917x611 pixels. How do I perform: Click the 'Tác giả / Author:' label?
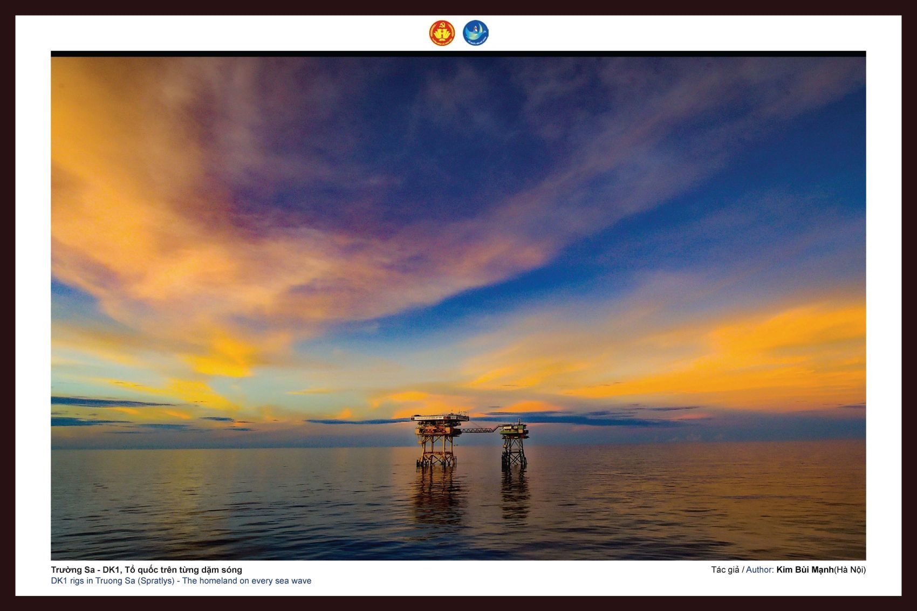point(742,569)
